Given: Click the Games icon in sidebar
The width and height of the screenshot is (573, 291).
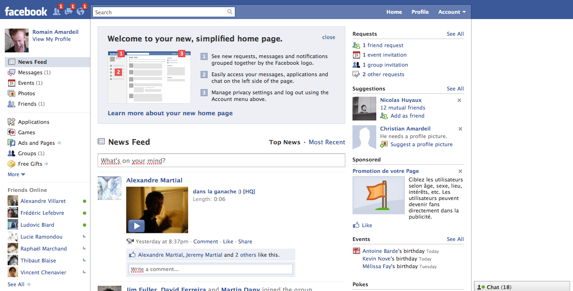Looking at the screenshot, I should pos(11,132).
